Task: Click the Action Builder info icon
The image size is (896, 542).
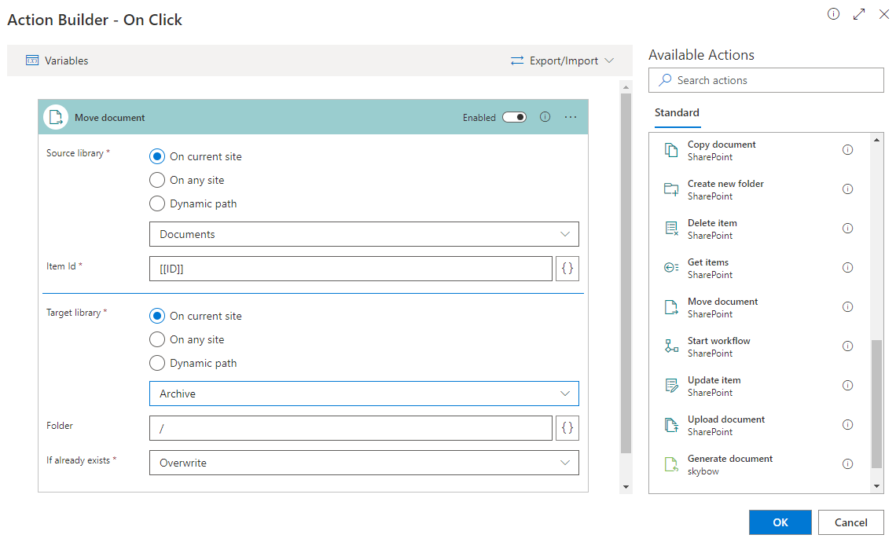Action: coord(834,14)
